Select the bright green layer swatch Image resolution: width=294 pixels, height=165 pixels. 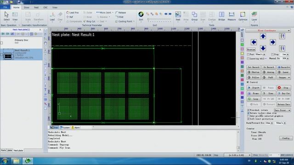point(242,44)
